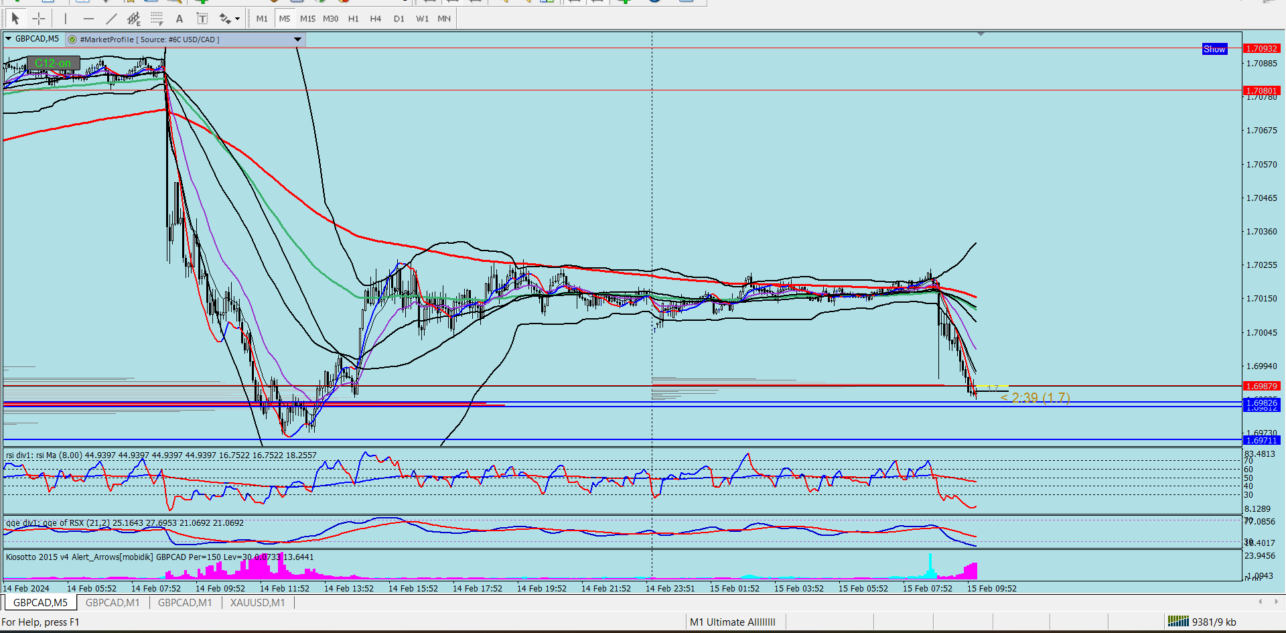This screenshot has width=1286, height=633.
Task: Switch chart to M15 timeframe
Action: 307,19
